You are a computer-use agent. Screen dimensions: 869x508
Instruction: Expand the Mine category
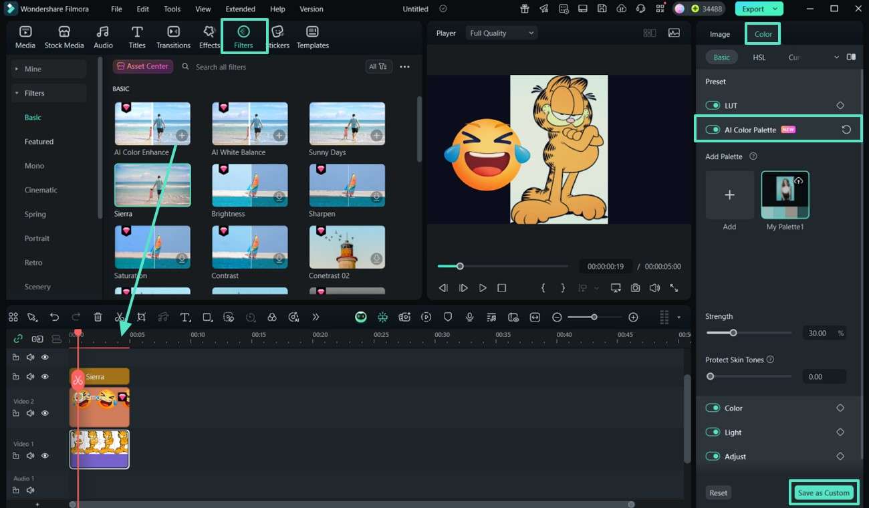pyautogui.click(x=17, y=69)
